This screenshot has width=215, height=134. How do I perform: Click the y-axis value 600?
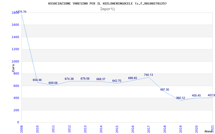tap(16, 86)
